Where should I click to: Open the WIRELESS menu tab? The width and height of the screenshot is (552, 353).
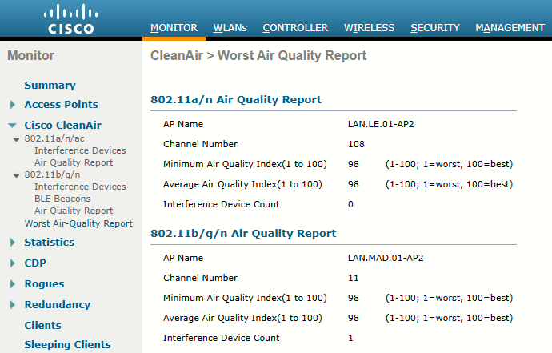[x=369, y=28]
